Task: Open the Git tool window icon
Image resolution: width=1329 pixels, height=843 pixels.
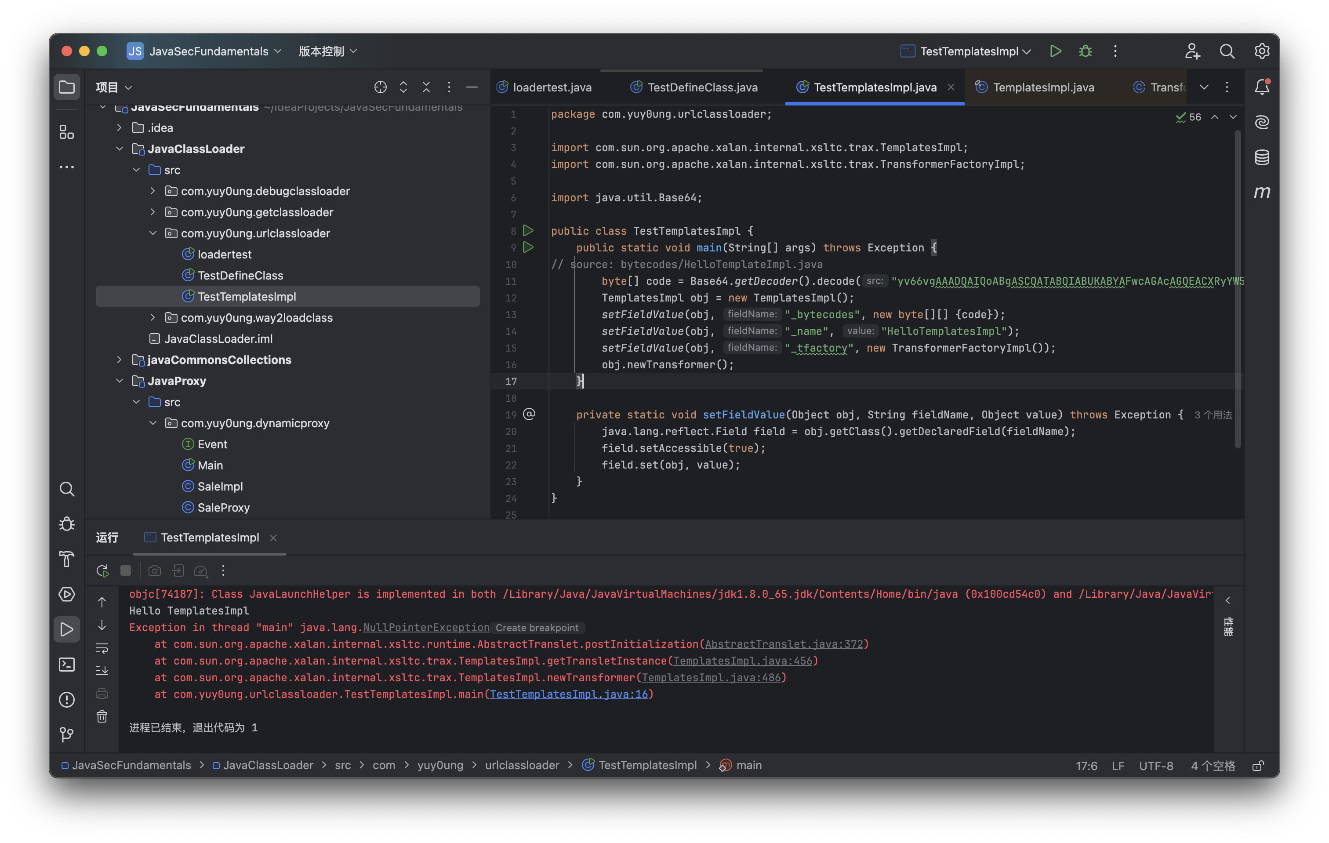Action: (x=67, y=734)
